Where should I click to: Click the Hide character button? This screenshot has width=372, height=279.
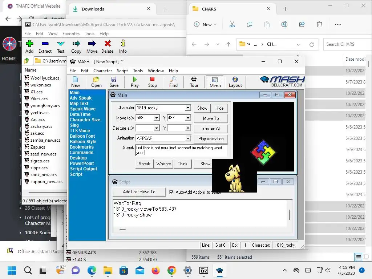[219, 108]
